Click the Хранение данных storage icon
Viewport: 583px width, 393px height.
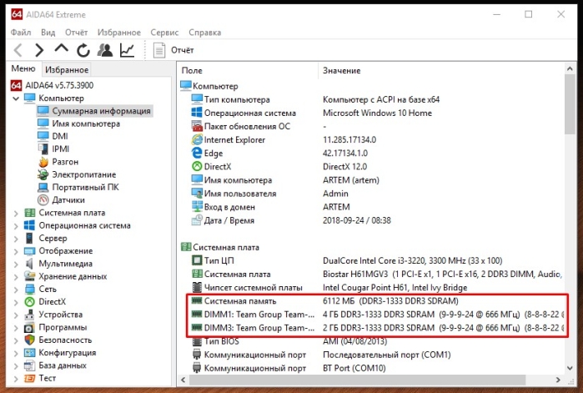coord(30,276)
